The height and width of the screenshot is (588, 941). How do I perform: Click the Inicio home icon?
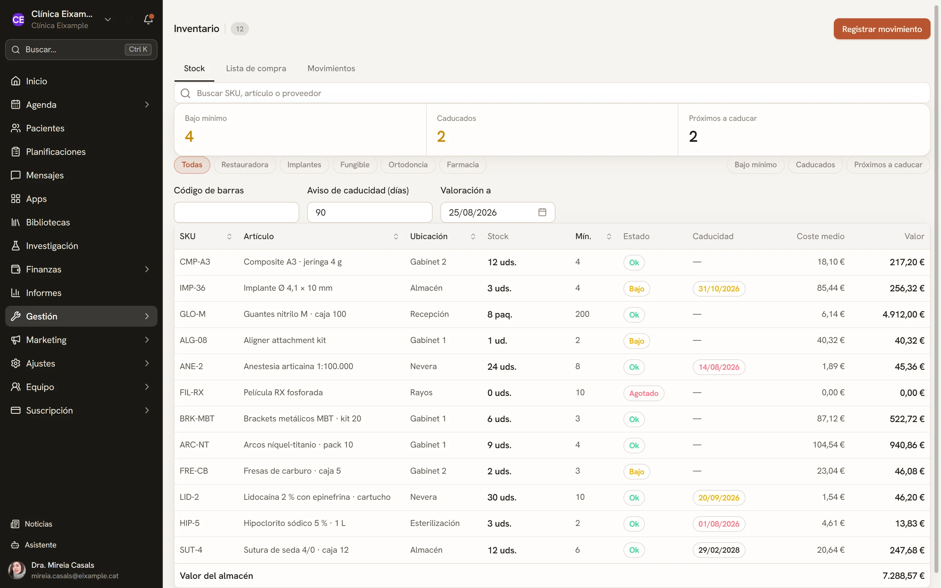[16, 81]
